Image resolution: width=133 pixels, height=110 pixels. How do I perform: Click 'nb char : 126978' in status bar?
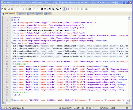pyautogui.click(x=65, y=108)
